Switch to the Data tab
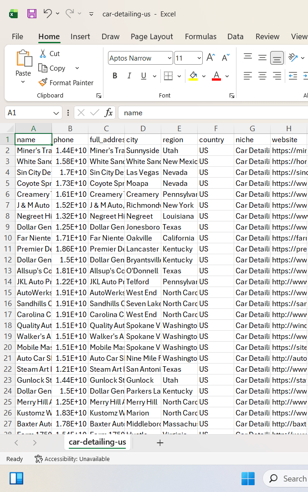This screenshot has height=492, width=308. click(236, 37)
